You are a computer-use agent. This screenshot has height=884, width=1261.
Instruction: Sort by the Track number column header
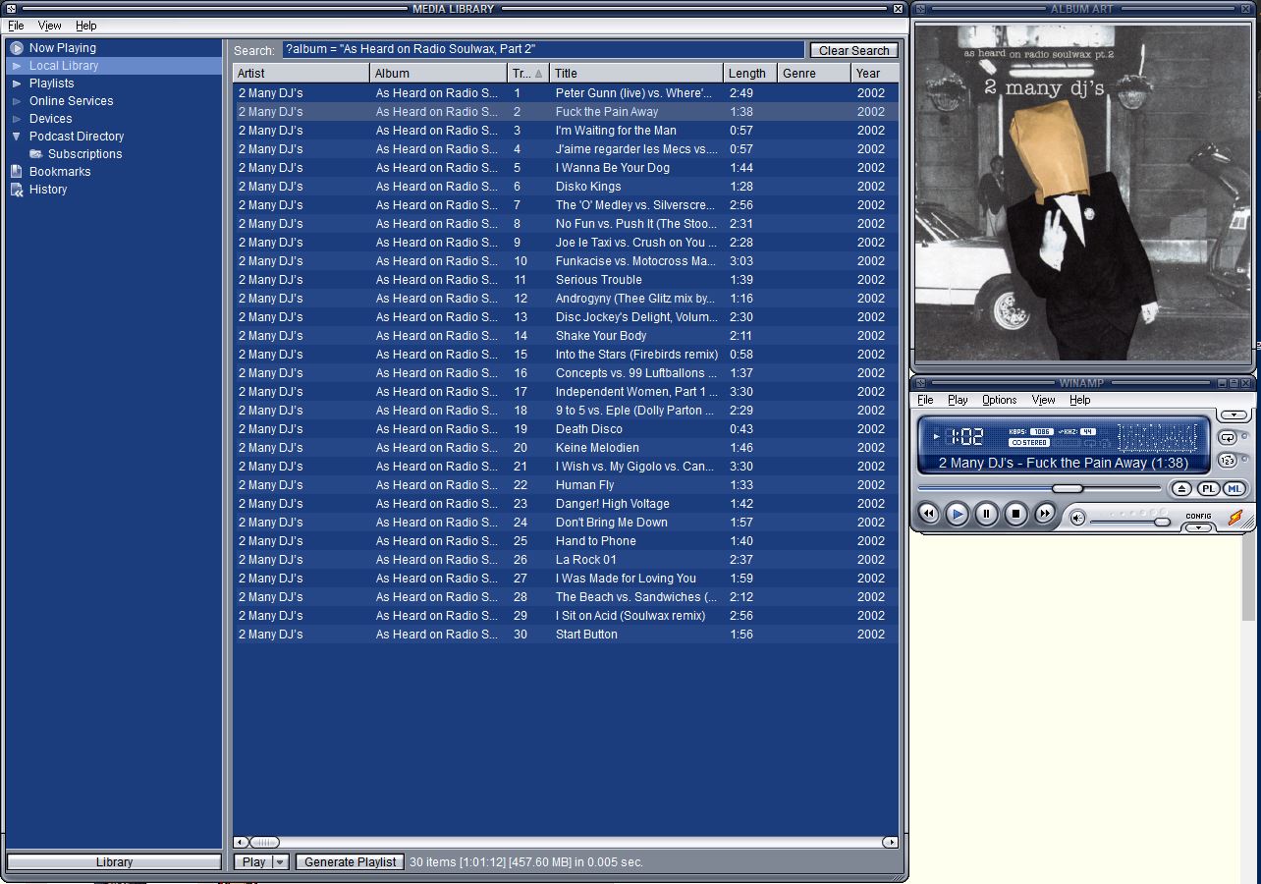click(x=527, y=73)
